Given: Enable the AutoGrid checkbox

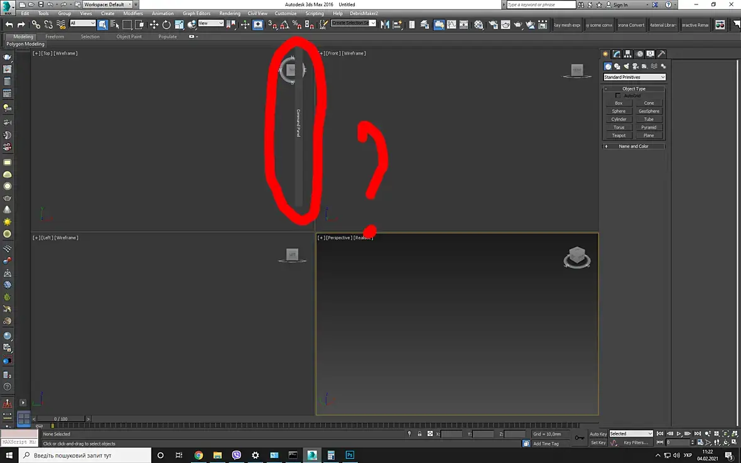Looking at the screenshot, I should pyautogui.click(x=618, y=96).
